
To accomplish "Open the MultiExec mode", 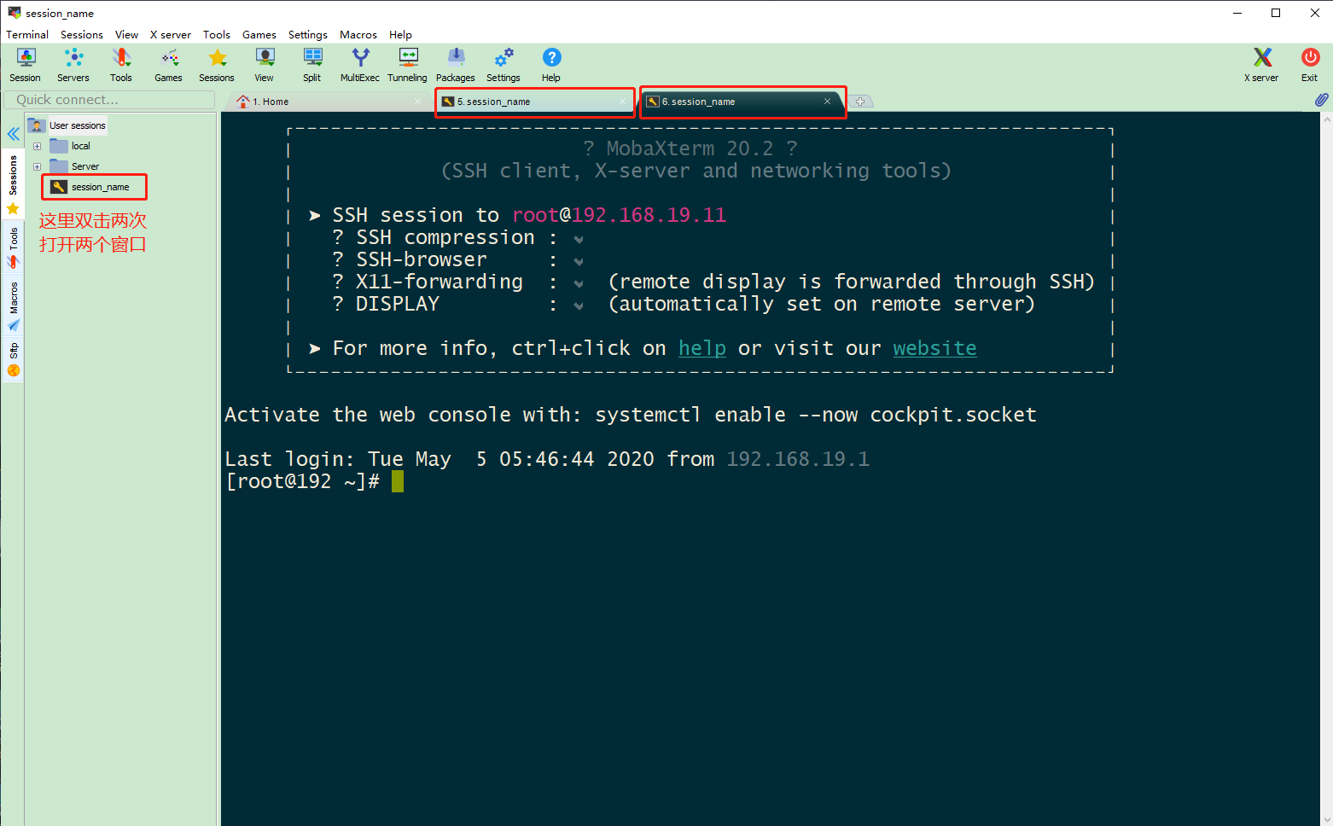I will 360,65.
